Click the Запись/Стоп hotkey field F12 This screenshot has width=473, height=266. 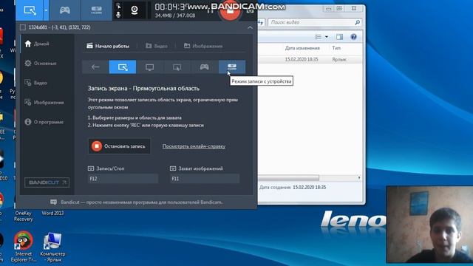pyautogui.click(x=123, y=179)
